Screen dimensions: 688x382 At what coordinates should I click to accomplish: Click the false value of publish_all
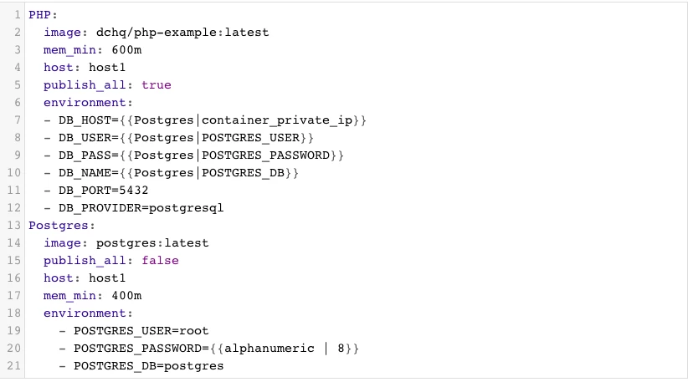pos(160,261)
